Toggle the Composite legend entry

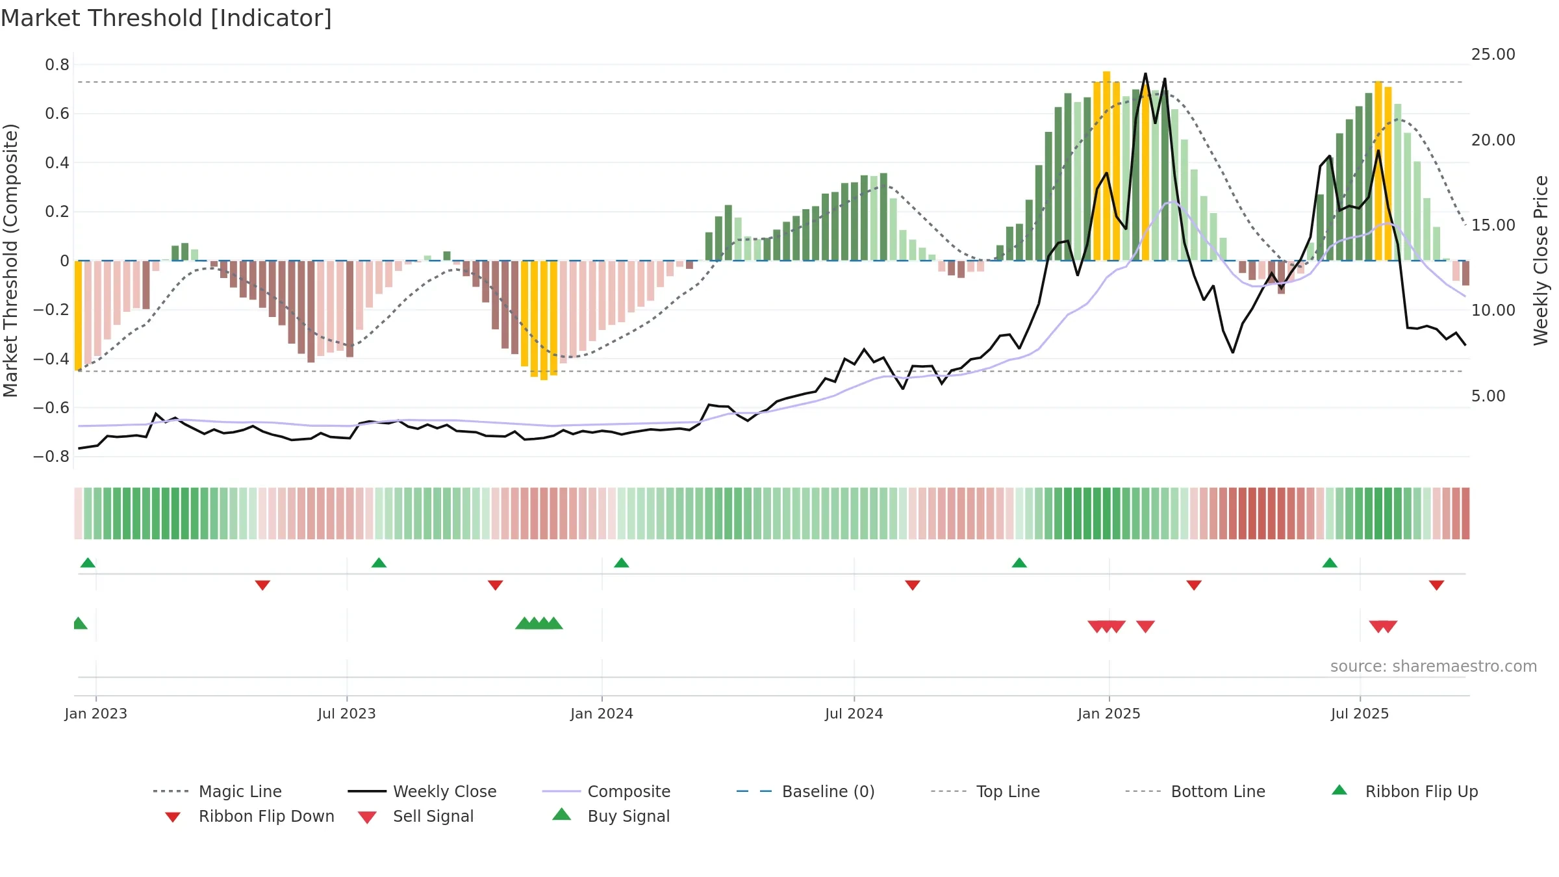point(606,791)
